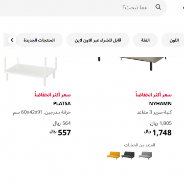Open the NYHAMN product title link
The image size is (184, 184).
point(160,104)
